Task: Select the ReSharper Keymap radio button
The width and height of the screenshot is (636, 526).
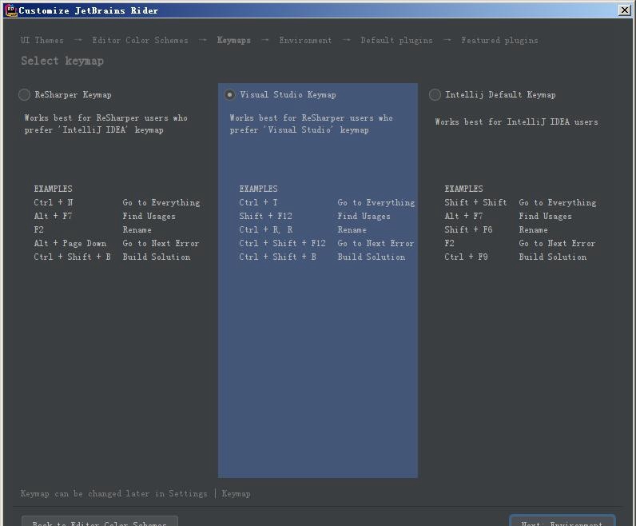Action: click(24, 94)
